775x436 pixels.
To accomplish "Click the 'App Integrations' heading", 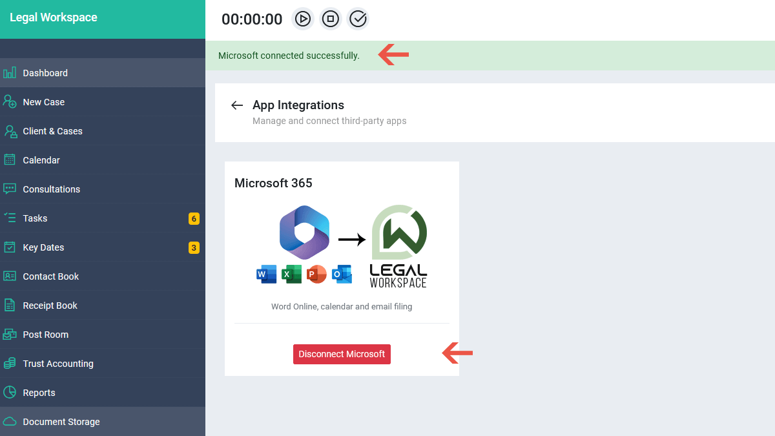I will tap(298, 105).
